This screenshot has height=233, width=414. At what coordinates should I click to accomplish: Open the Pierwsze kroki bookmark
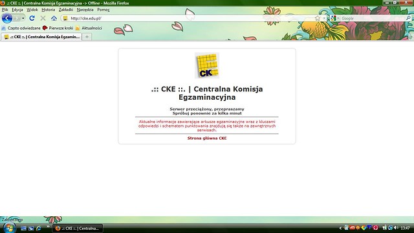tap(58, 28)
